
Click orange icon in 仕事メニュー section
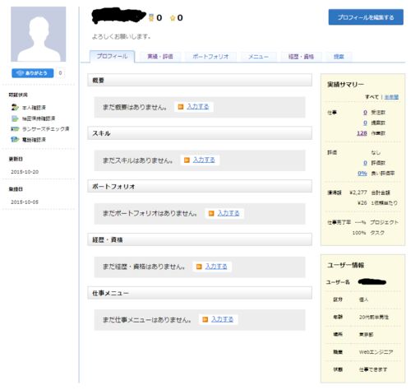pyautogui.click(x=205, y=319)
